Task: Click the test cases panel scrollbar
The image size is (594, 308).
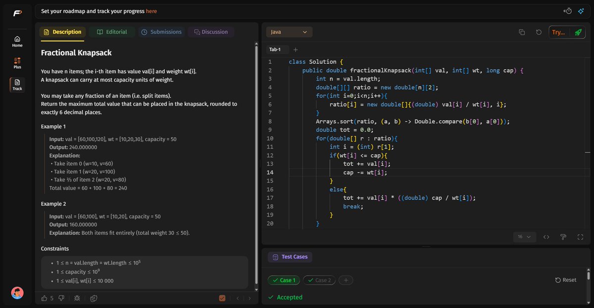Action: point(588,275)
